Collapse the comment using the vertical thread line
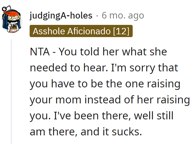 click(x=11, y=91)
